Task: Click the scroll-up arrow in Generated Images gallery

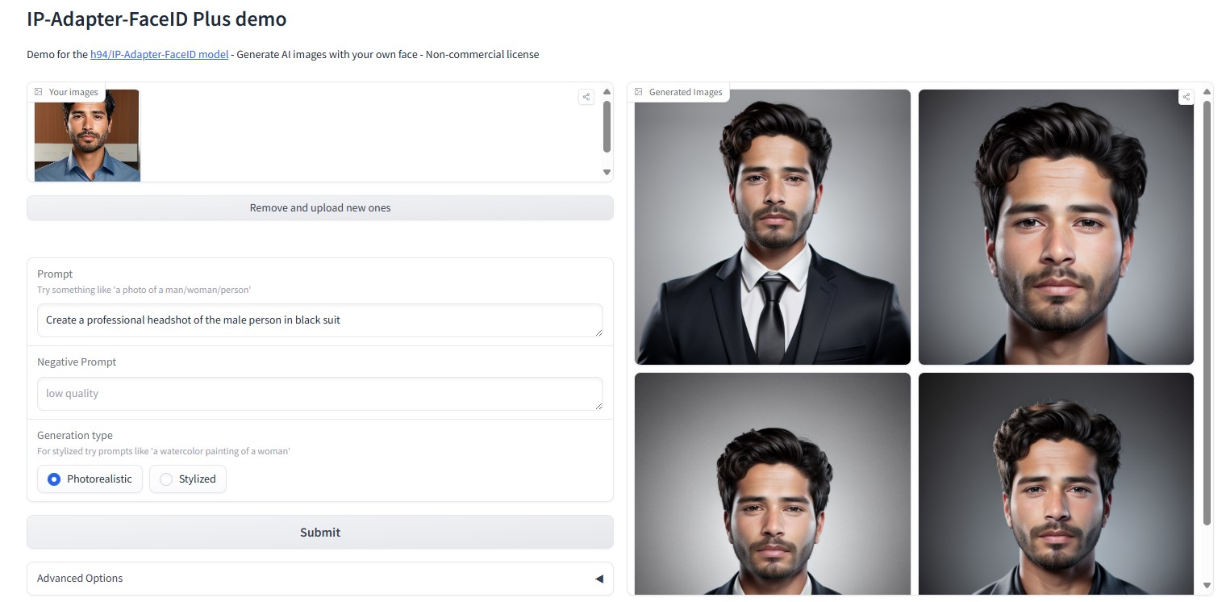Action: point(1207,90)
